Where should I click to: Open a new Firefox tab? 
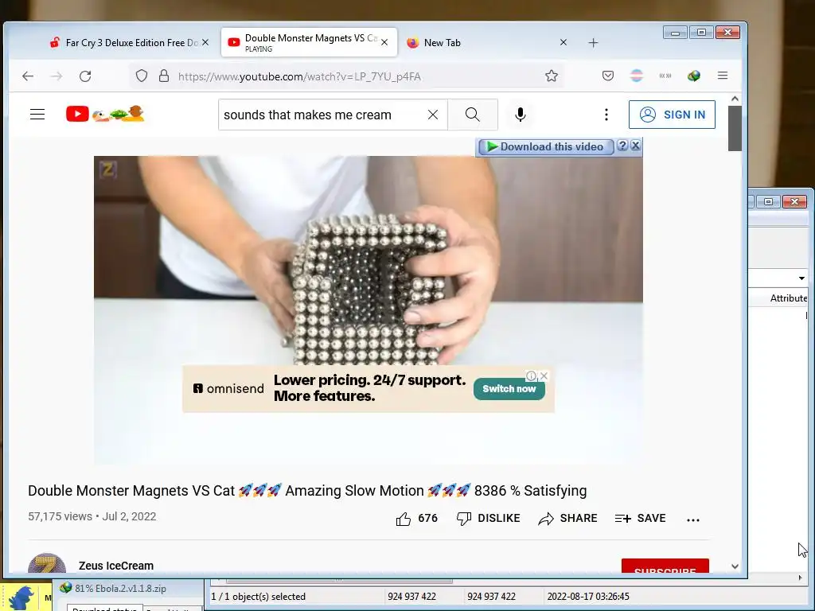593,43
